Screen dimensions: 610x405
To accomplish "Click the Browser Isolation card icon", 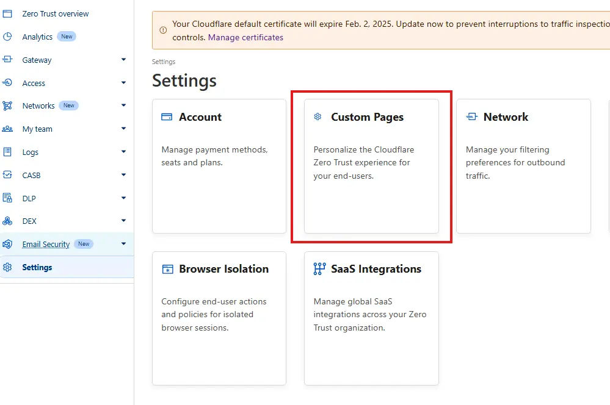I will pos(167,269).
